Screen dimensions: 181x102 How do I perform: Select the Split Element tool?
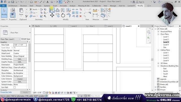[x=73, y=9]
